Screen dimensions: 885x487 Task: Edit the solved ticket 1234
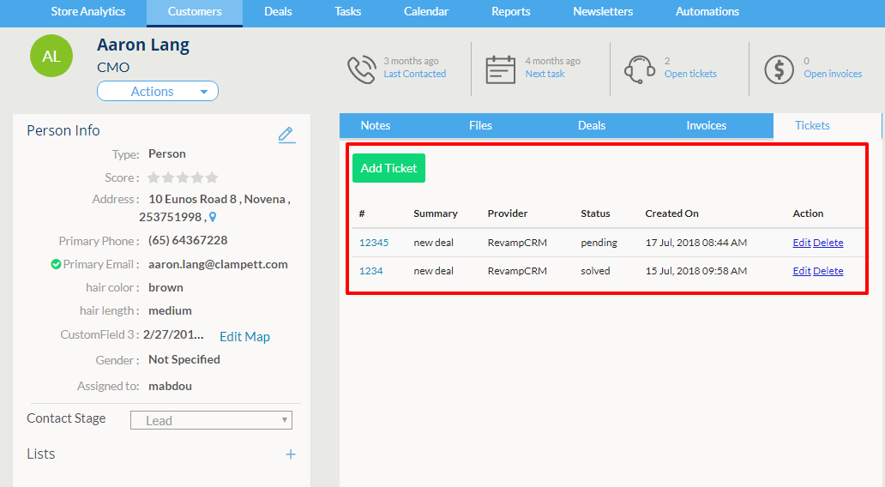[x=802, y=271]
